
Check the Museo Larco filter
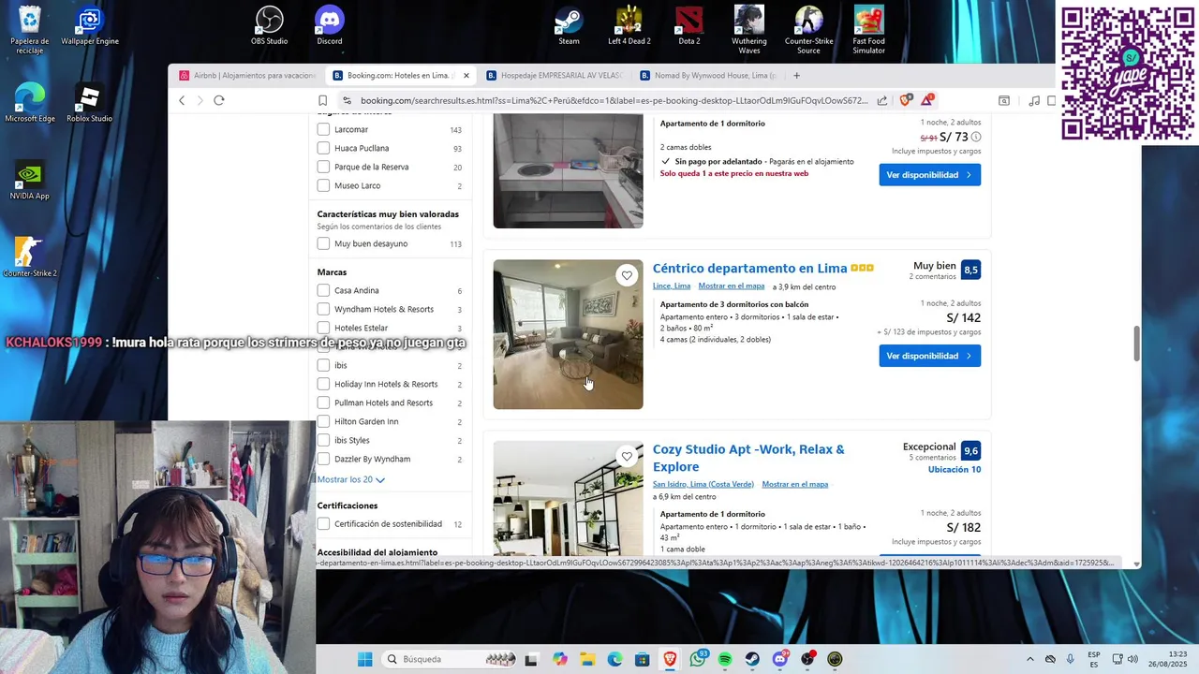(323, 185)
